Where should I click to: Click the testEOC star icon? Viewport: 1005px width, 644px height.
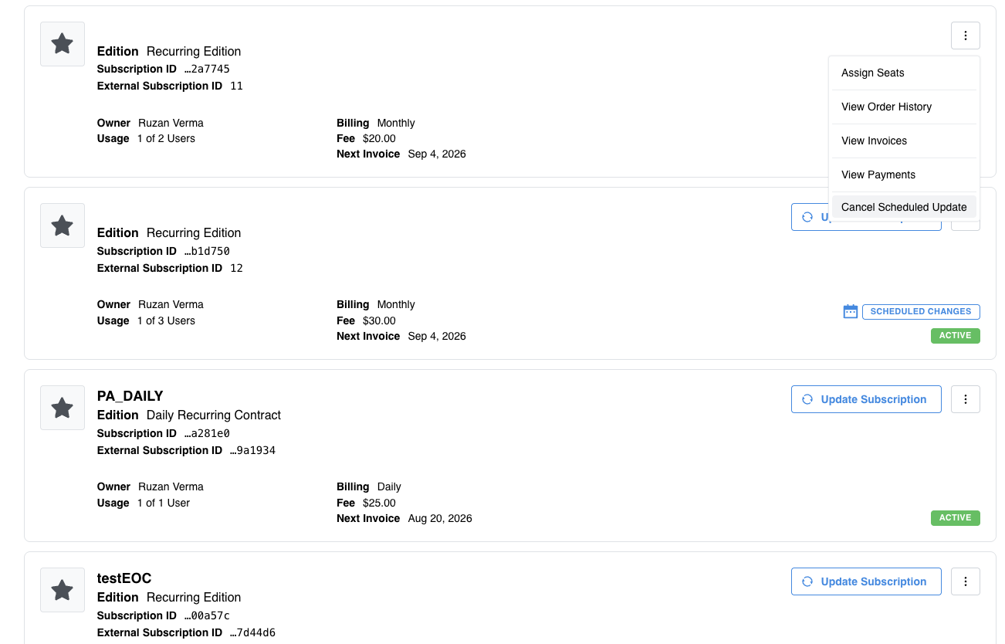63,590
